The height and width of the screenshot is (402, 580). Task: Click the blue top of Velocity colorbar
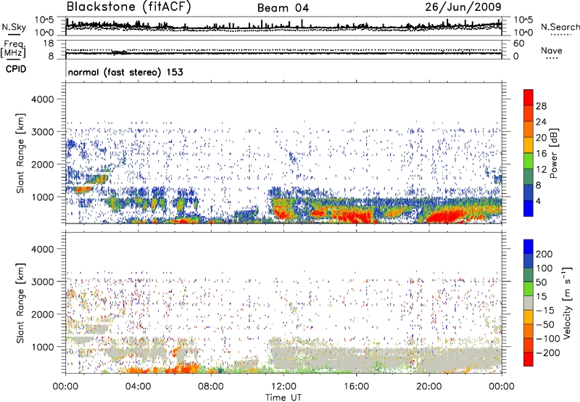coord(529,247)
